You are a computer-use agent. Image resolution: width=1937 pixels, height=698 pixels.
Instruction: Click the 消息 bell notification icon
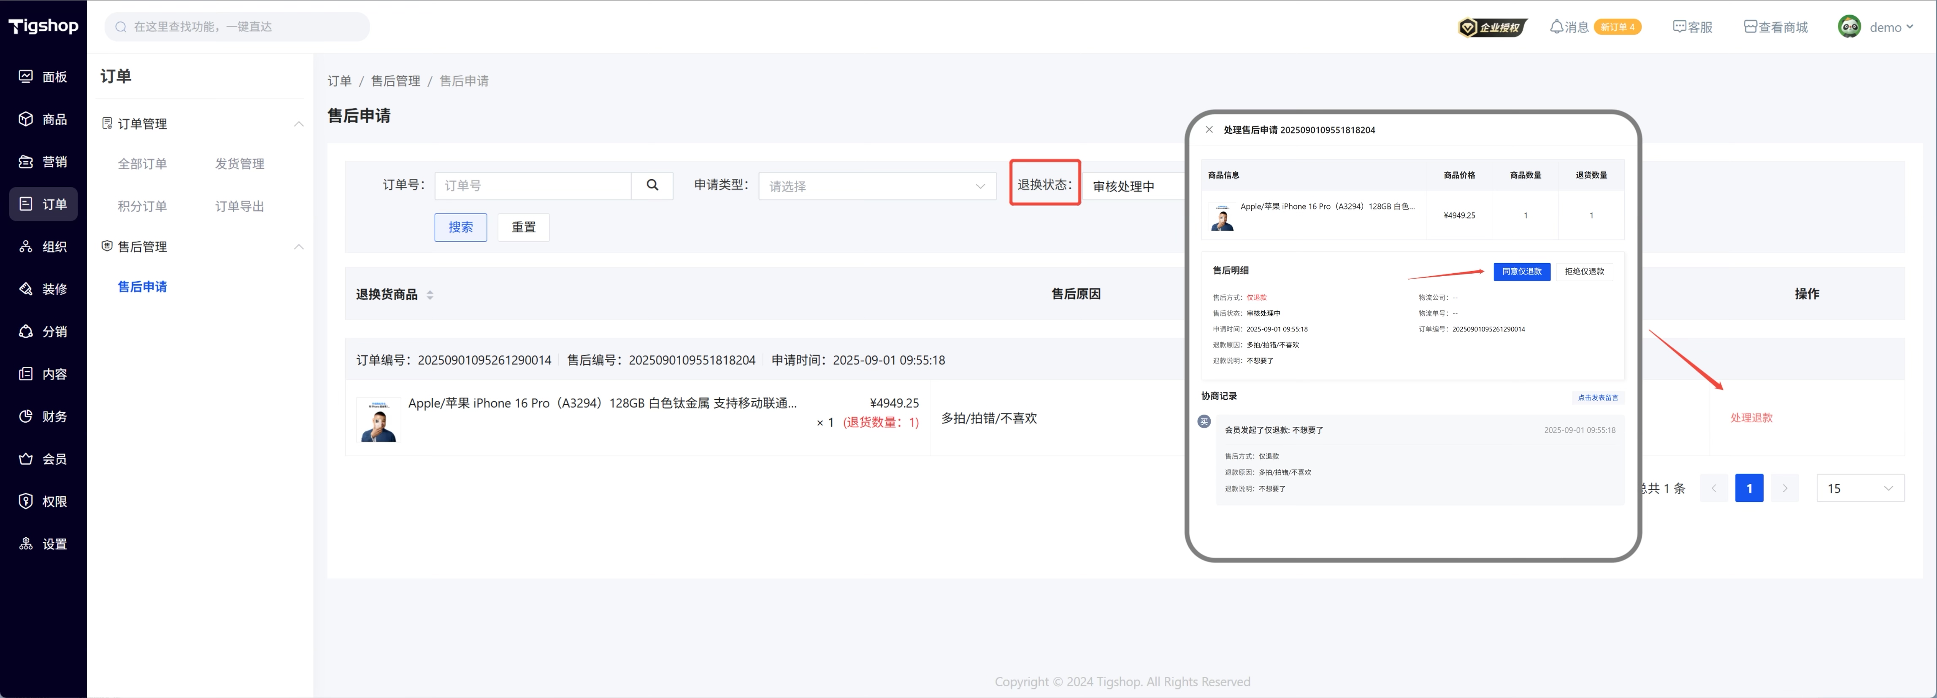click(x=1556, y=27)
